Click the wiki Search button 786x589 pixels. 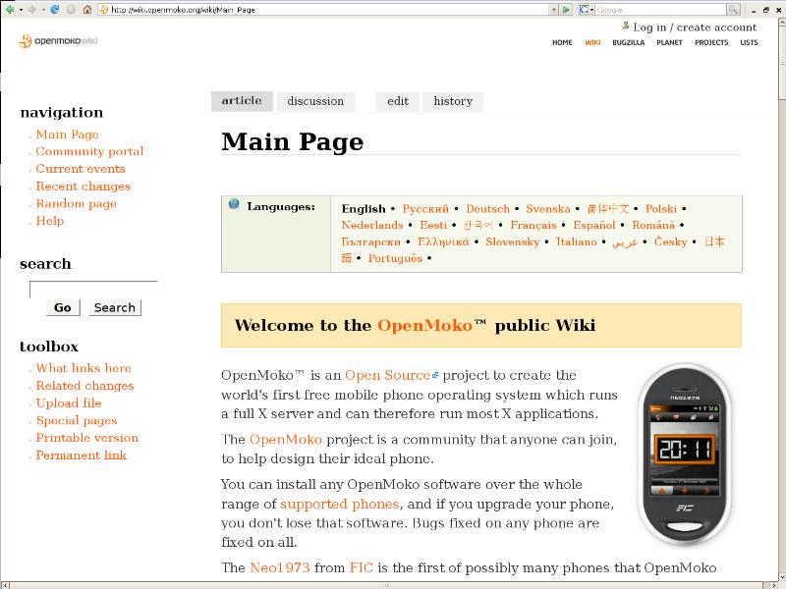(115, 307)
